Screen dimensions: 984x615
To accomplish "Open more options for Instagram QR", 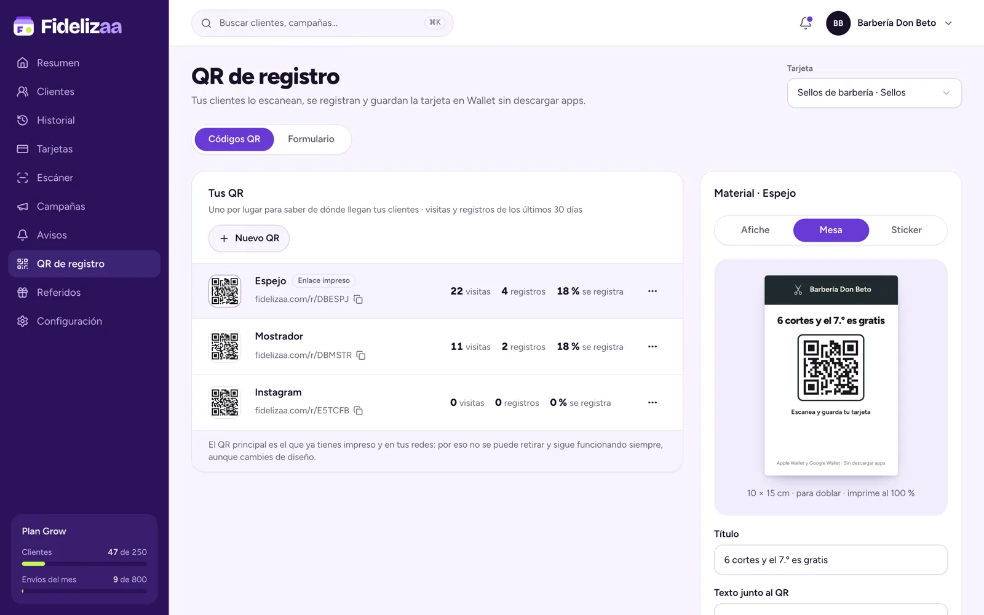I will click(653, 402).
